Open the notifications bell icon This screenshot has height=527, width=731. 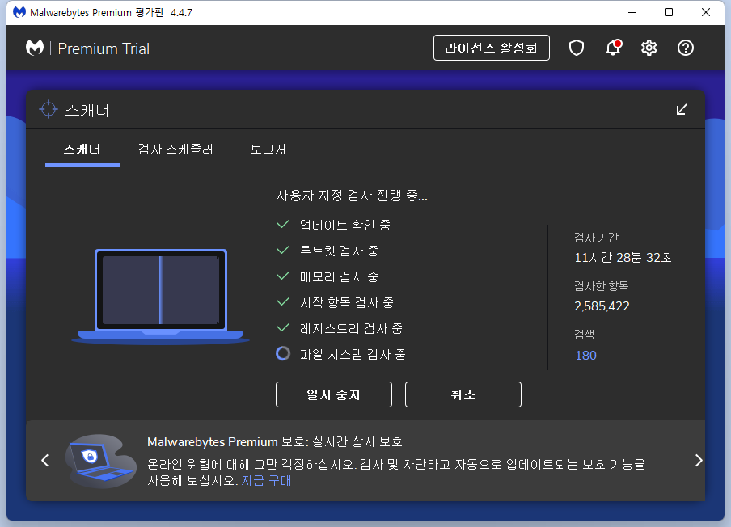(x=613, y=48)
